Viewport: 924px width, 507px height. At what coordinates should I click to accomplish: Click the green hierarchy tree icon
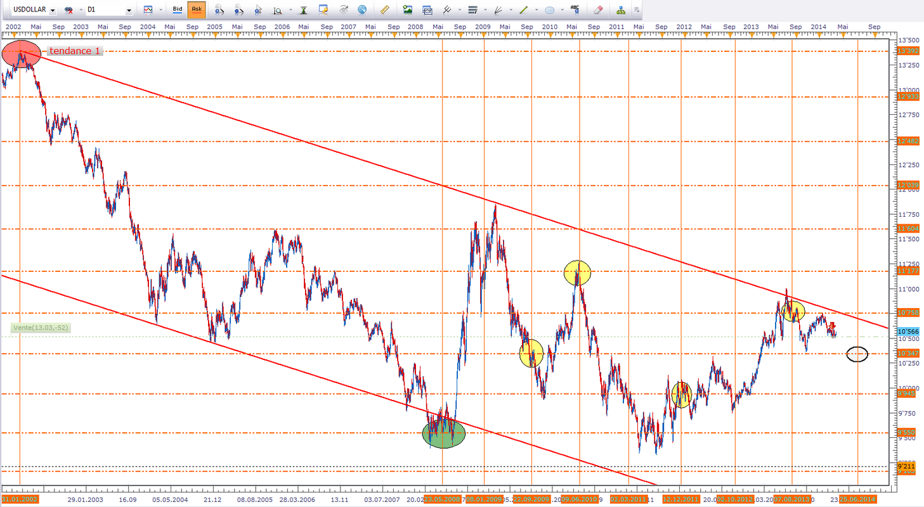point(620,10)
